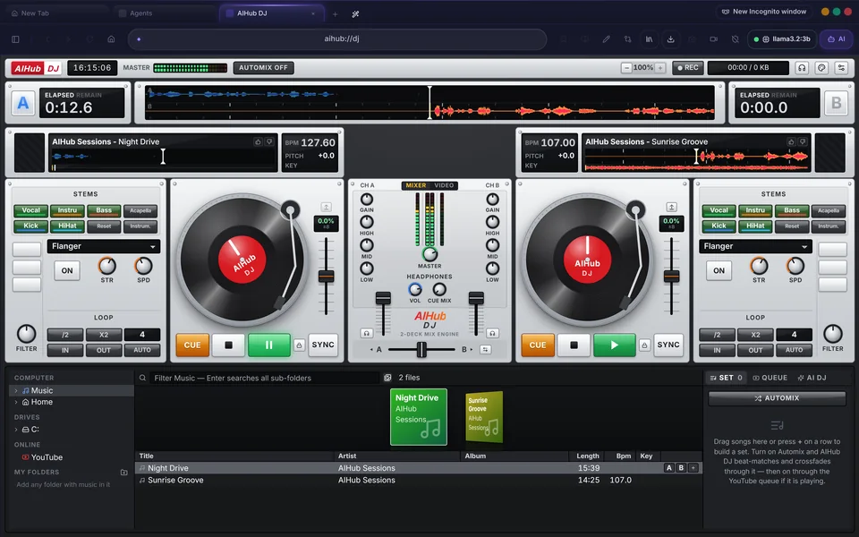Turn on the Flanger effect on deck B
859x537 pixels.
click(719, 270)
